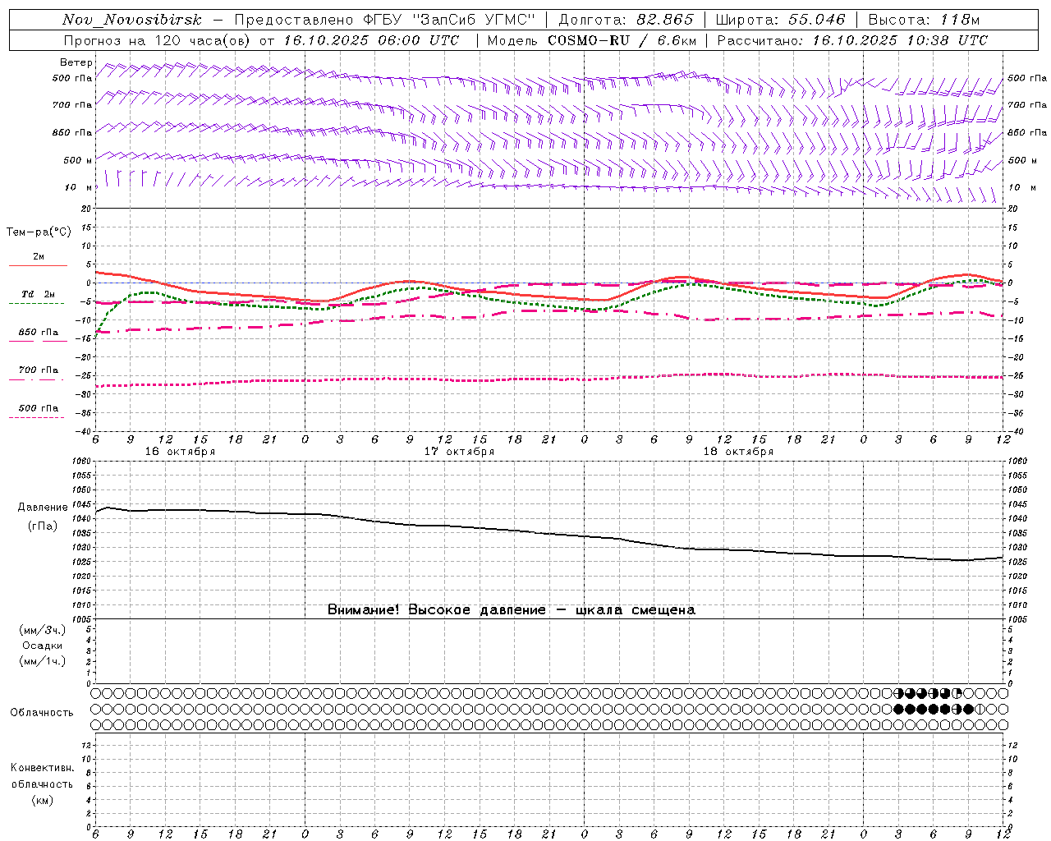Click the 16 октября date label
Screen dimensions: 1051x841
click(x=180, y=452)
